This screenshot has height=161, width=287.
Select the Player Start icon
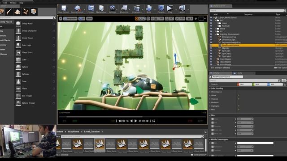(x=18, y=52)
